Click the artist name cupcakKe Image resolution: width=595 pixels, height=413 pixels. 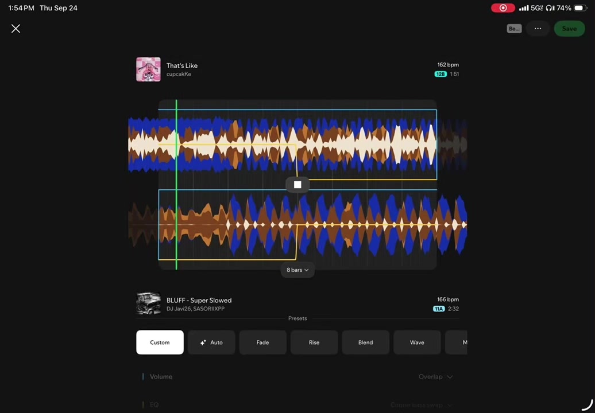pyautogui.click(x=179, y=74)
